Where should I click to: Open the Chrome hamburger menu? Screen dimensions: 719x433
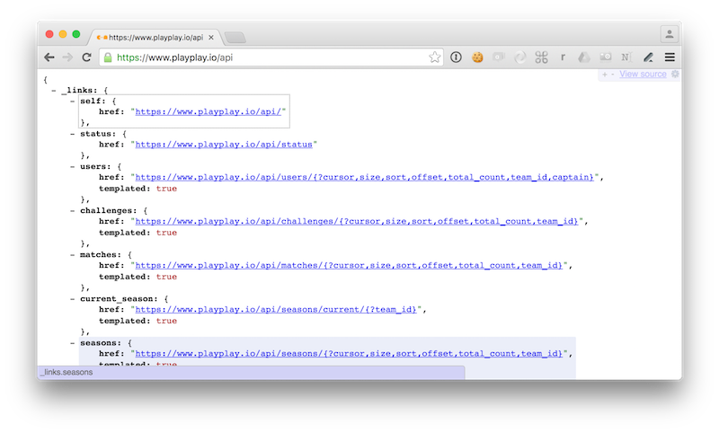(670, 57)
